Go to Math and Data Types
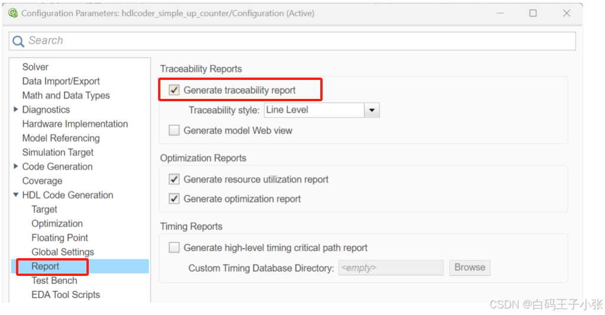This screenshot has height=315, width=605. pyautogui.click(x=66, y=95)
